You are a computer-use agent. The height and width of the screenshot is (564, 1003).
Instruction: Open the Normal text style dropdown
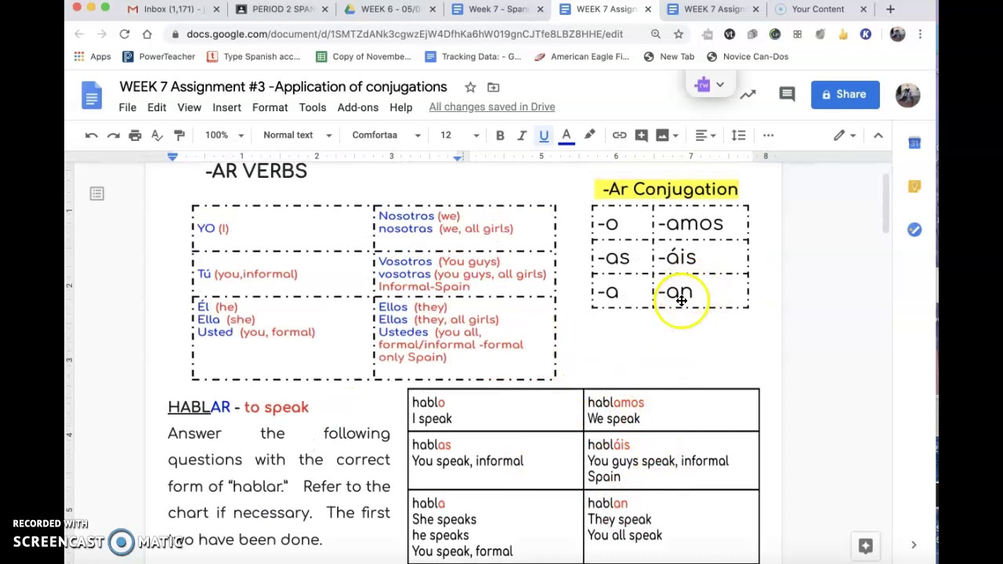coord(297,136)
